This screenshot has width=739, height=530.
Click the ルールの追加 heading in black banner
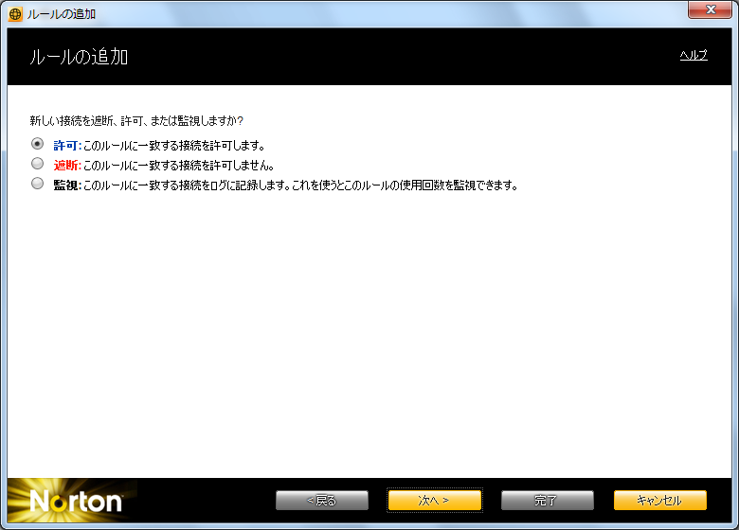(x=80, y=57)
